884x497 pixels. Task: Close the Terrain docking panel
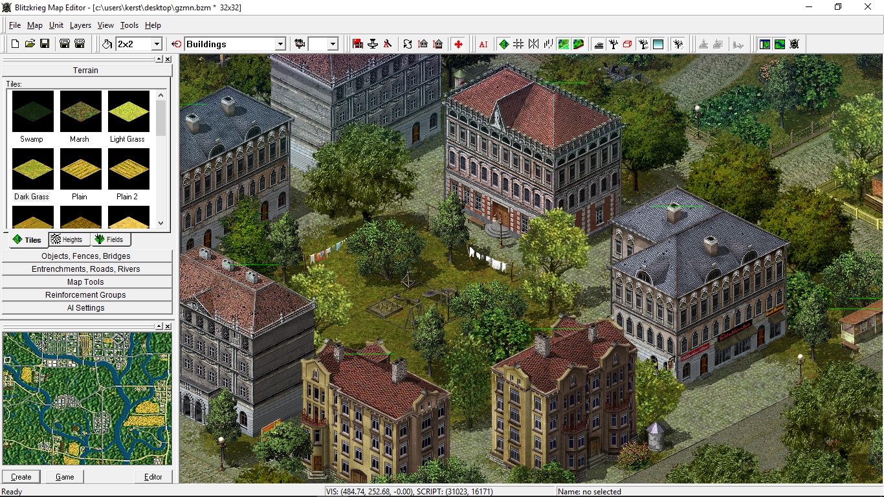tap(168, 59)
